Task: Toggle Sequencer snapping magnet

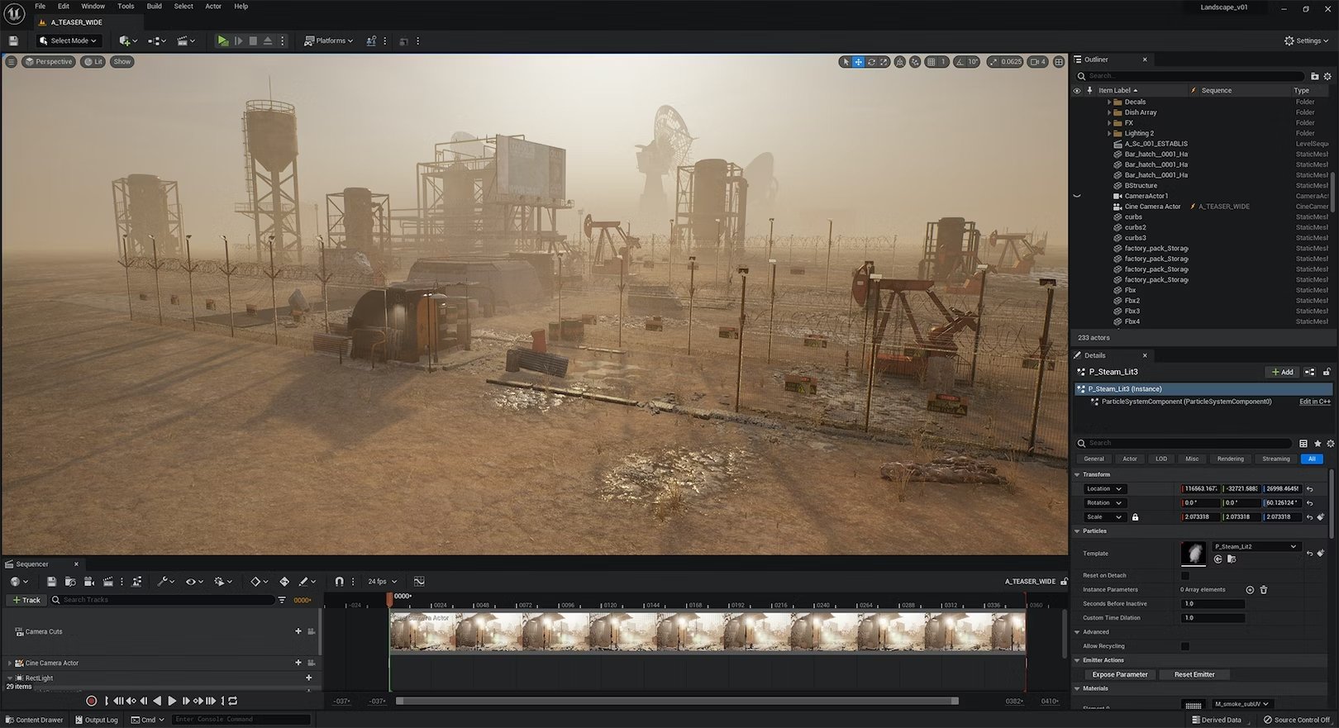Action: coord(339,582)
